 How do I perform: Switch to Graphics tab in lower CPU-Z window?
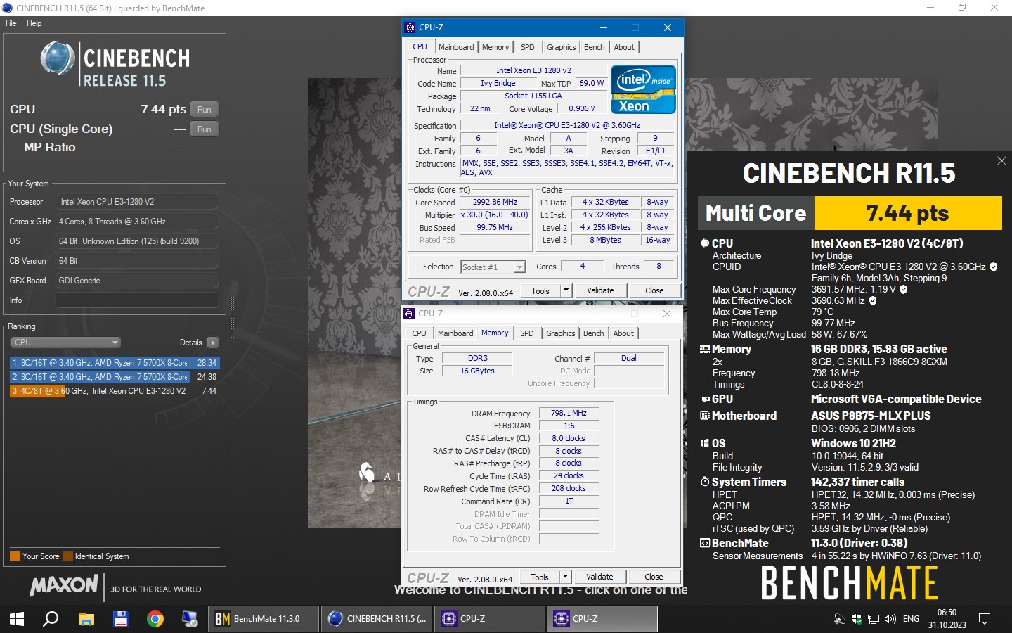tap(561, 333)
